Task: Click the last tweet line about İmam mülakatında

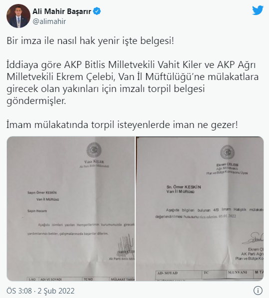Action: click(122, 125)
